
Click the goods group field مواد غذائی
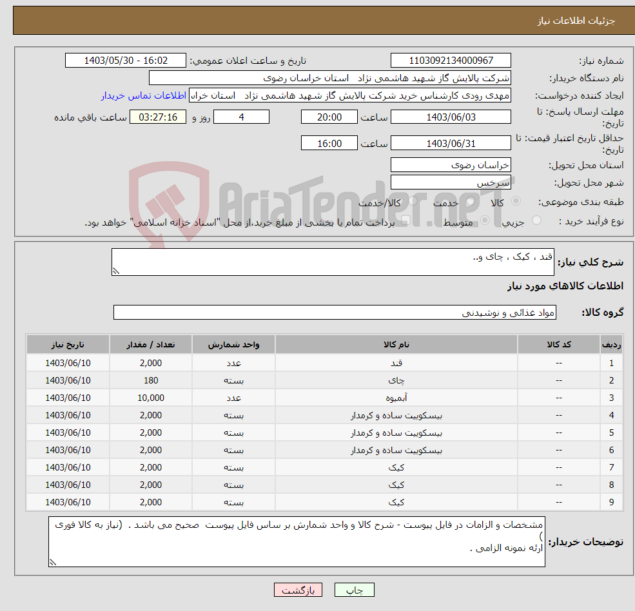point(335,312)
